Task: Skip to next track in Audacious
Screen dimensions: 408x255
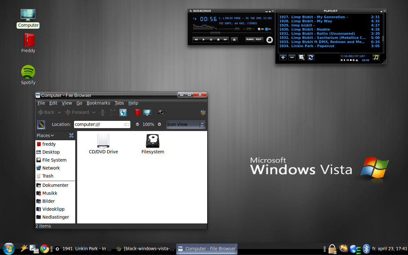Action: click(225, 40)
